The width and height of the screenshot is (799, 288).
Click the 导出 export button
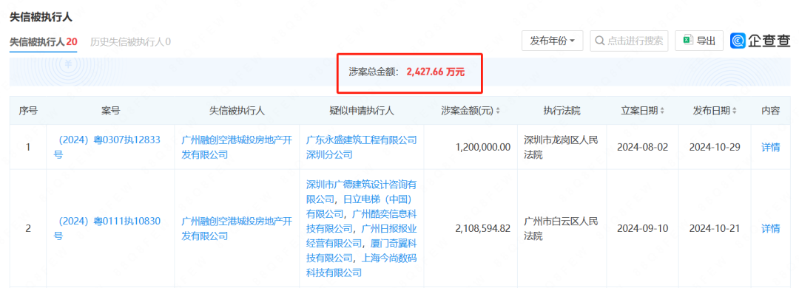tap(698, 41)
